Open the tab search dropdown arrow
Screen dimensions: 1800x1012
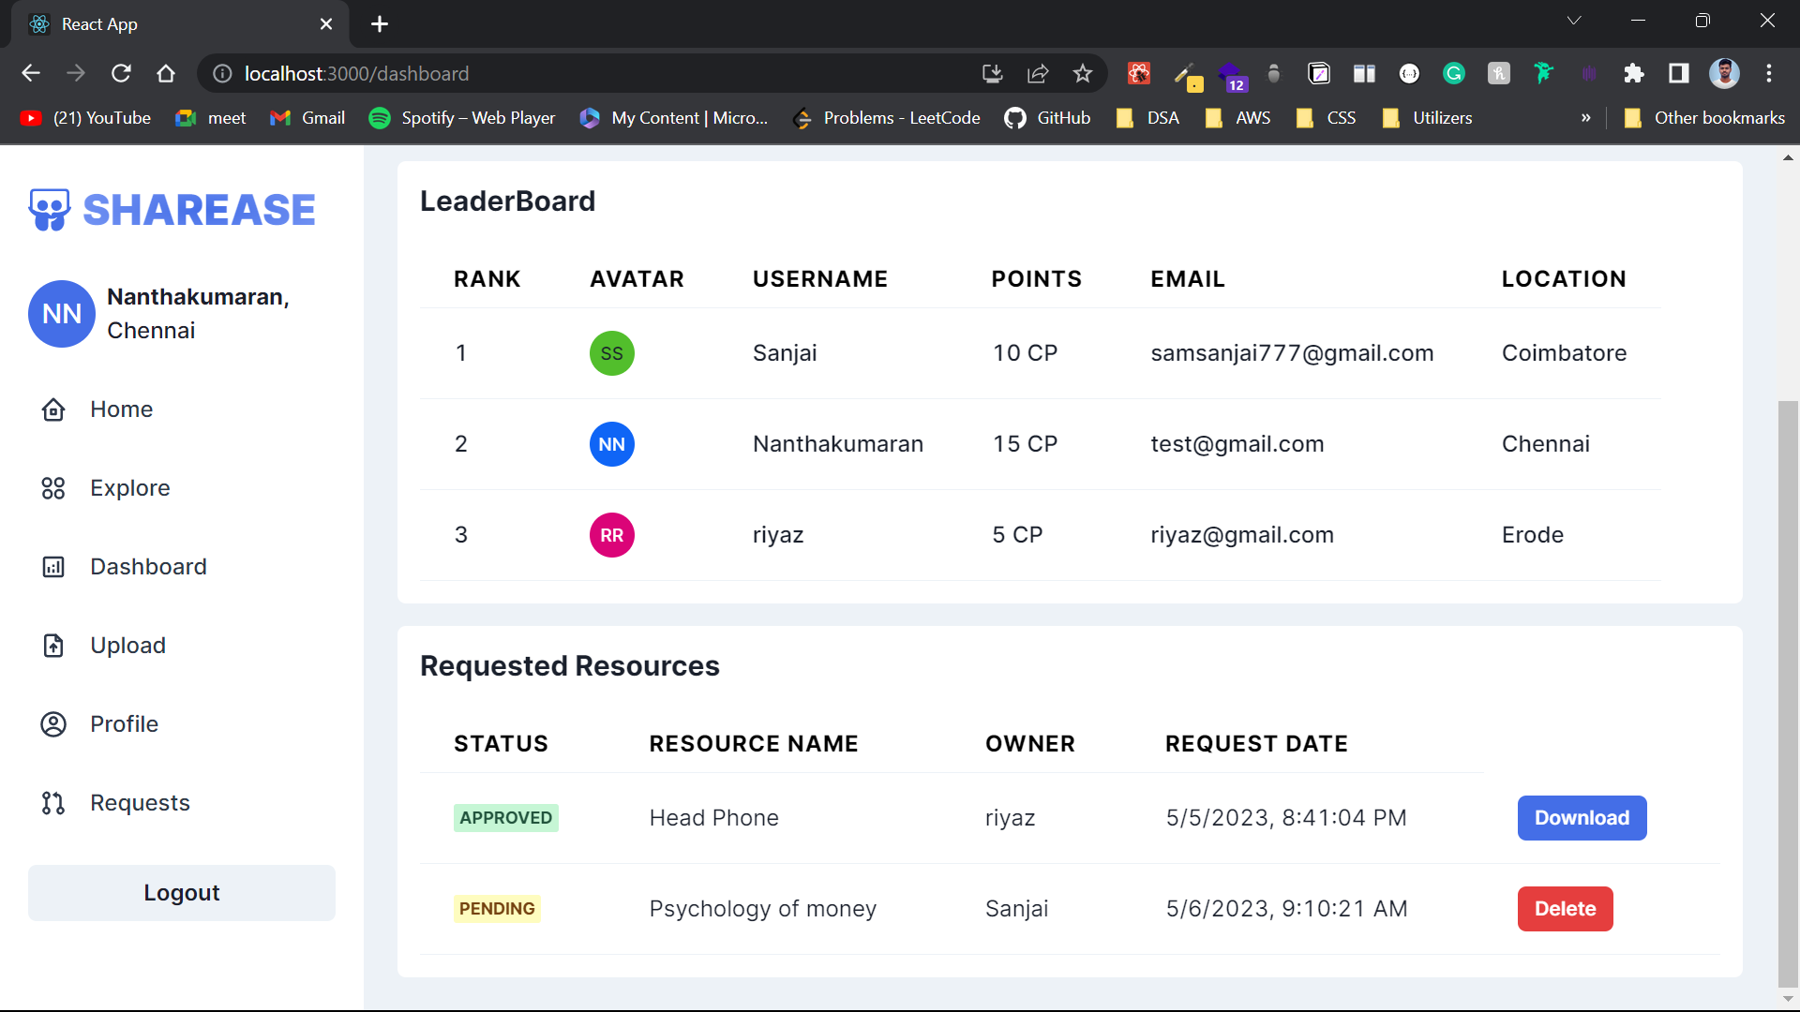pyautogui.click(x=1574, y=21)
